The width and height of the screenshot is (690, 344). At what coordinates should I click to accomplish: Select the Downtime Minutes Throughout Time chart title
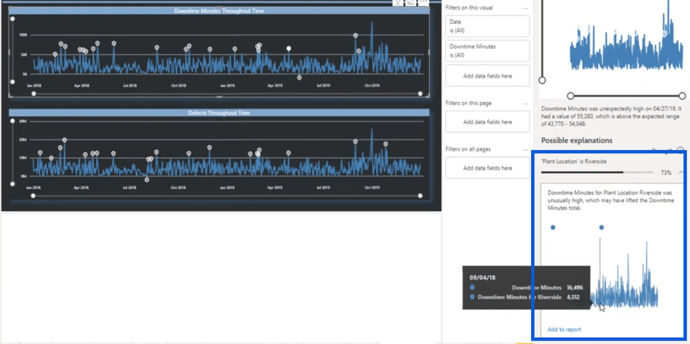tap(219, 11)
